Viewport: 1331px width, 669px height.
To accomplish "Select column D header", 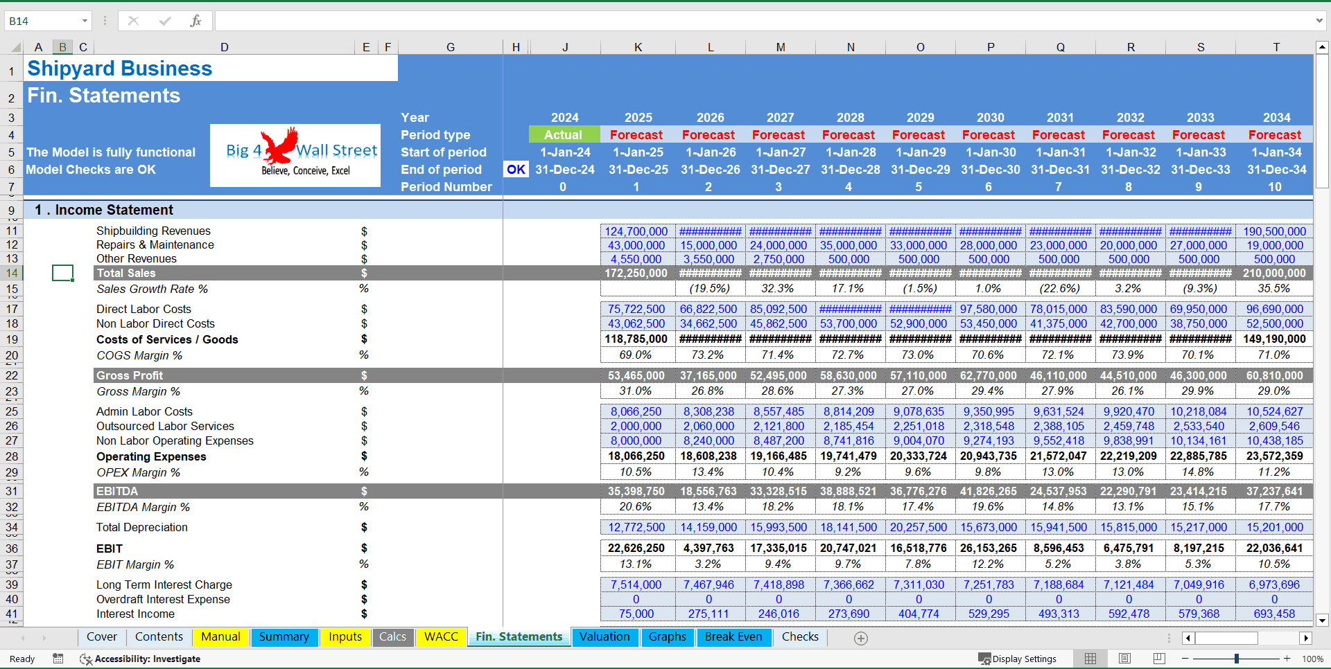I will [225, 47].
